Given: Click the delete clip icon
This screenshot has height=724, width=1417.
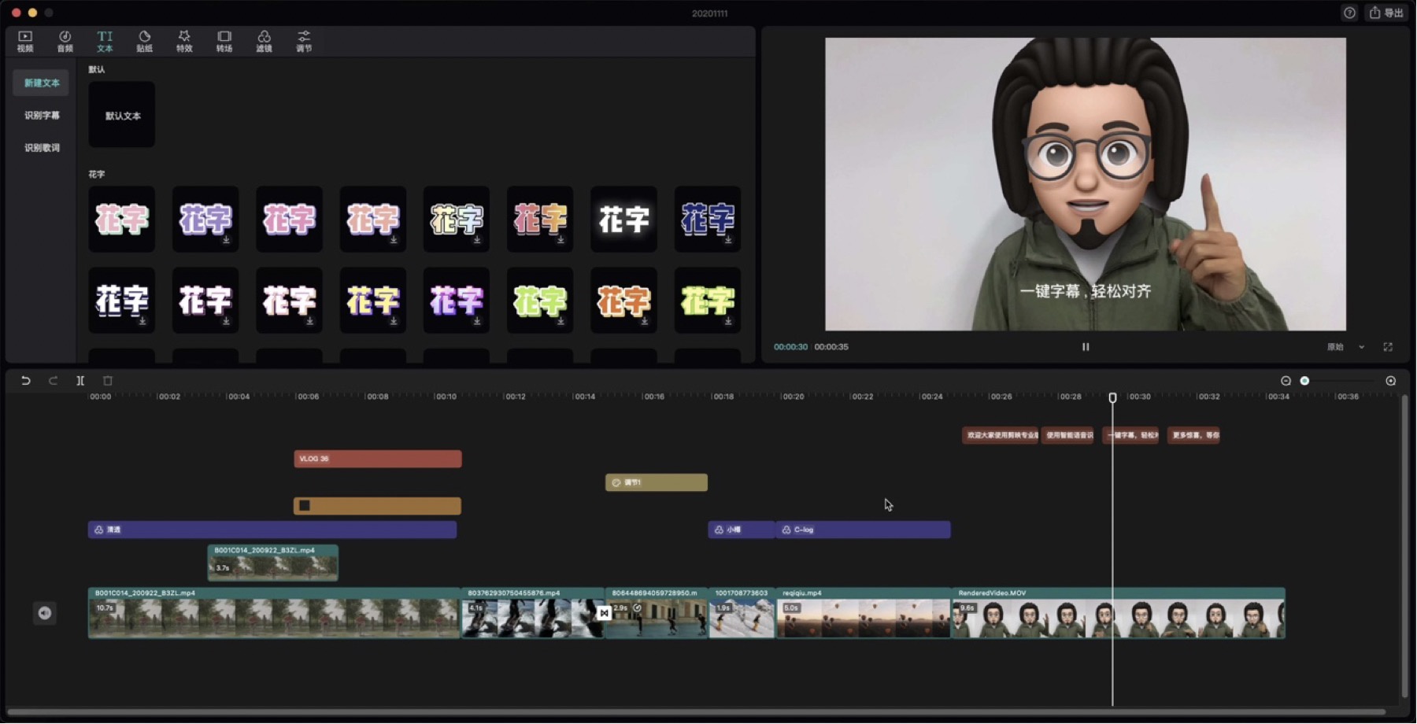Looking at the screenshot, I should click(107, 380).
